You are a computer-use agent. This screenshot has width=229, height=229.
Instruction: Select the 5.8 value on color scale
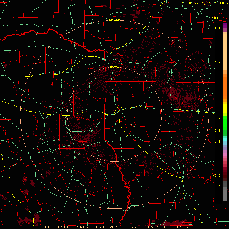click(218, 85)
